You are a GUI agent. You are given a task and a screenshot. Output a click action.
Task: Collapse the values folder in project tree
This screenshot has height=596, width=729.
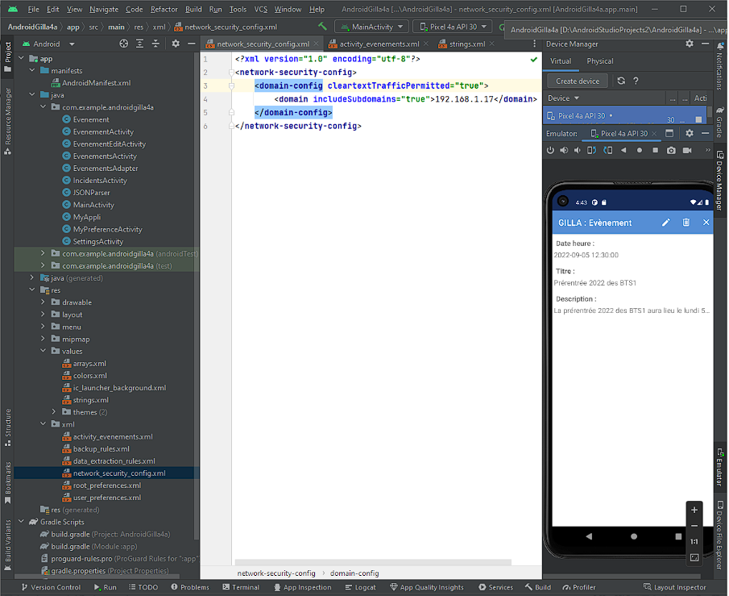43,351
